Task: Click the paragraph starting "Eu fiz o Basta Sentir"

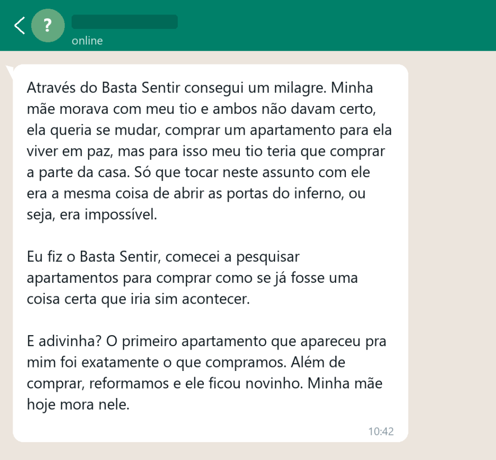Action: pos(192,278)
